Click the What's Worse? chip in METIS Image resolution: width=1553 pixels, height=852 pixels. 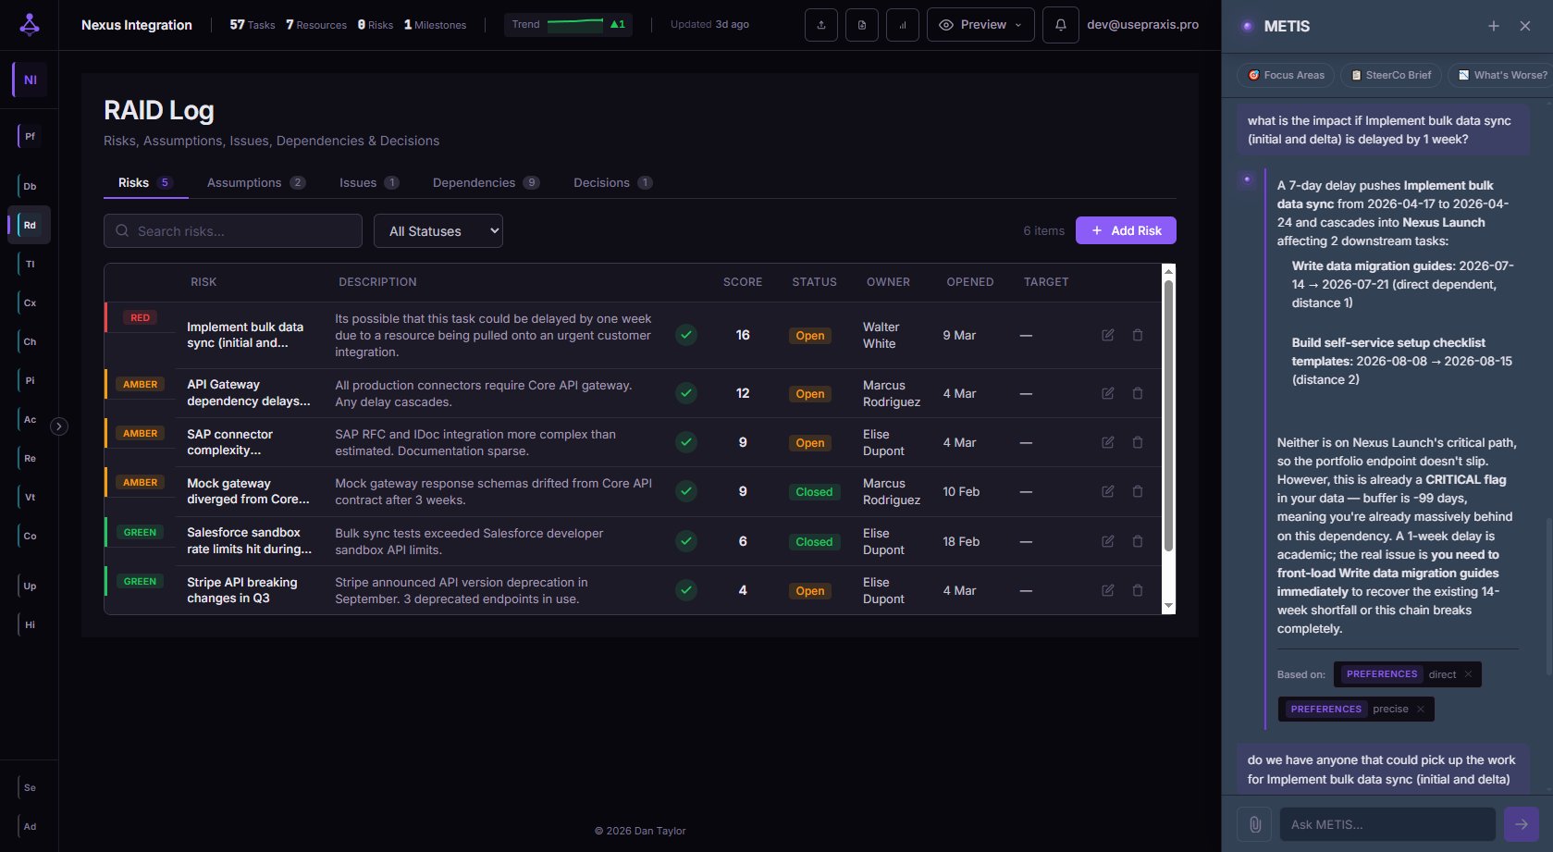[1498, 75]
